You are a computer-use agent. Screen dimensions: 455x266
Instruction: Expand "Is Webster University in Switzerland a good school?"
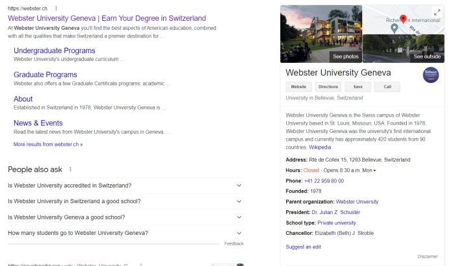[x=125, y=201]
